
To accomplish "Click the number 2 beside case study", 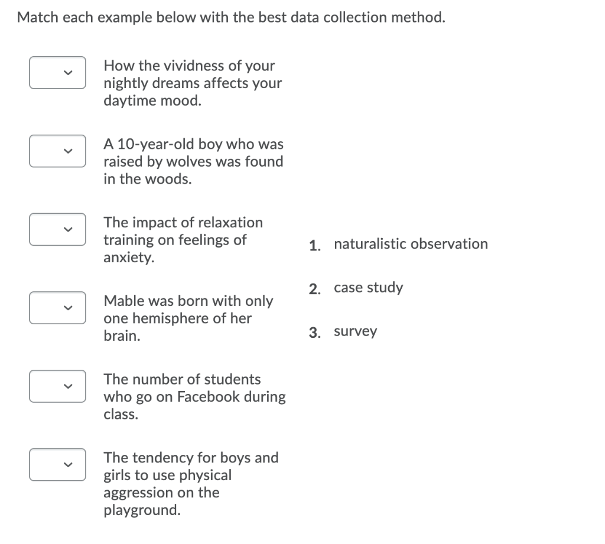I will pos(313,288).
